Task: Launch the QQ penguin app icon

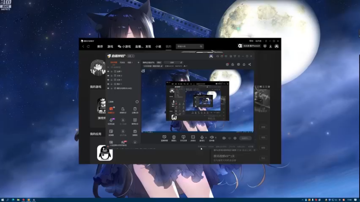Action: [x=105, y=153]
